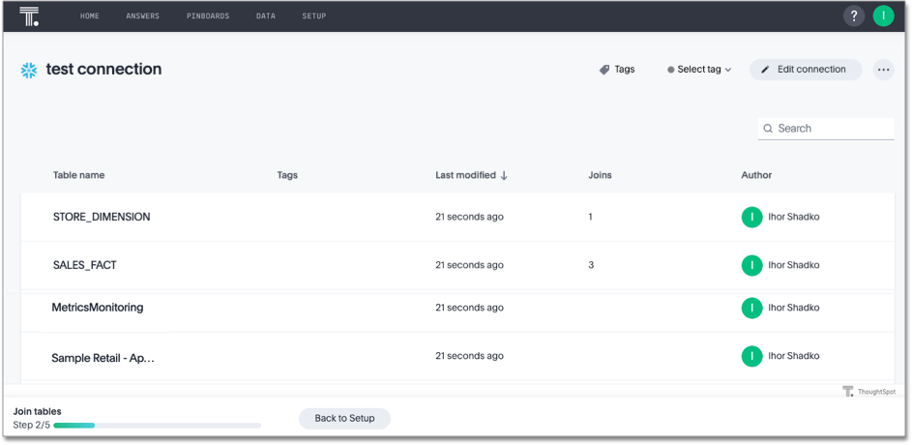Click the Snowflake connection icon
This screenshot has width=912, height=445.
tap(29, 70)
